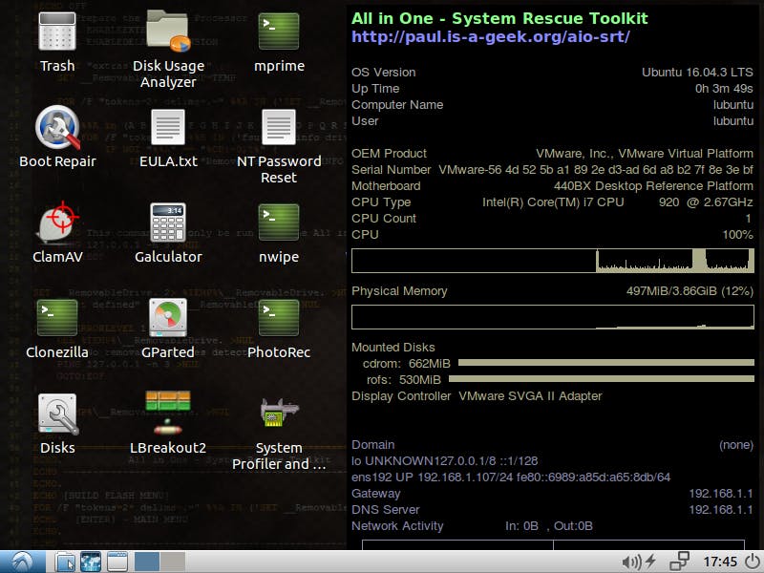Click 'VMware, Inc., VMware Virtual Platform' text
This screenshot has height=573, width=764.
click(x=644, y=154)
